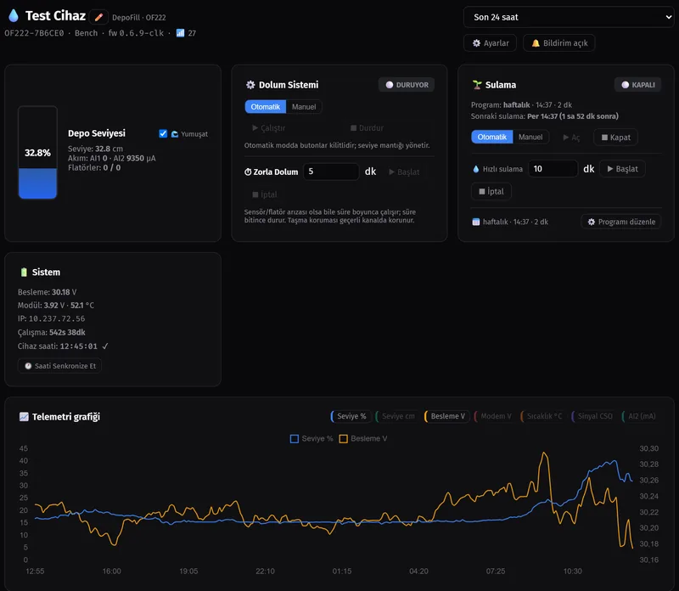Viewport: 679px width, 591px height.
Task: Click the DepoFill · OF222 label
Action: (x=139, y=17)
